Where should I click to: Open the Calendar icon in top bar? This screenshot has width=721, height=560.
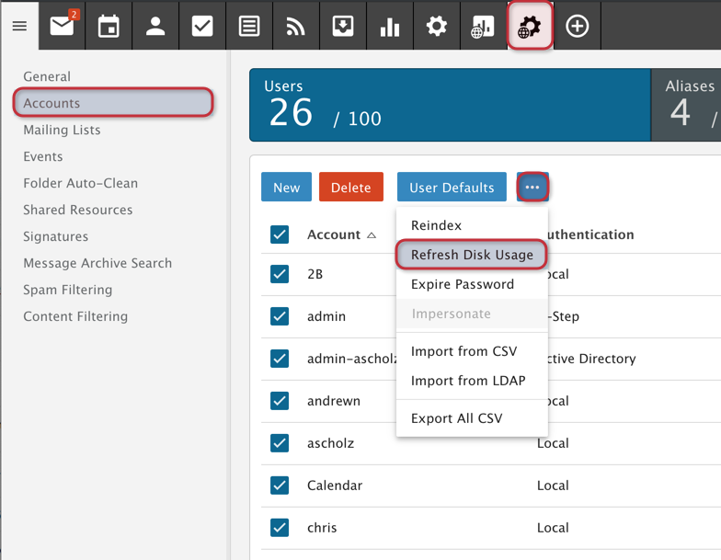tap(109, 26)
